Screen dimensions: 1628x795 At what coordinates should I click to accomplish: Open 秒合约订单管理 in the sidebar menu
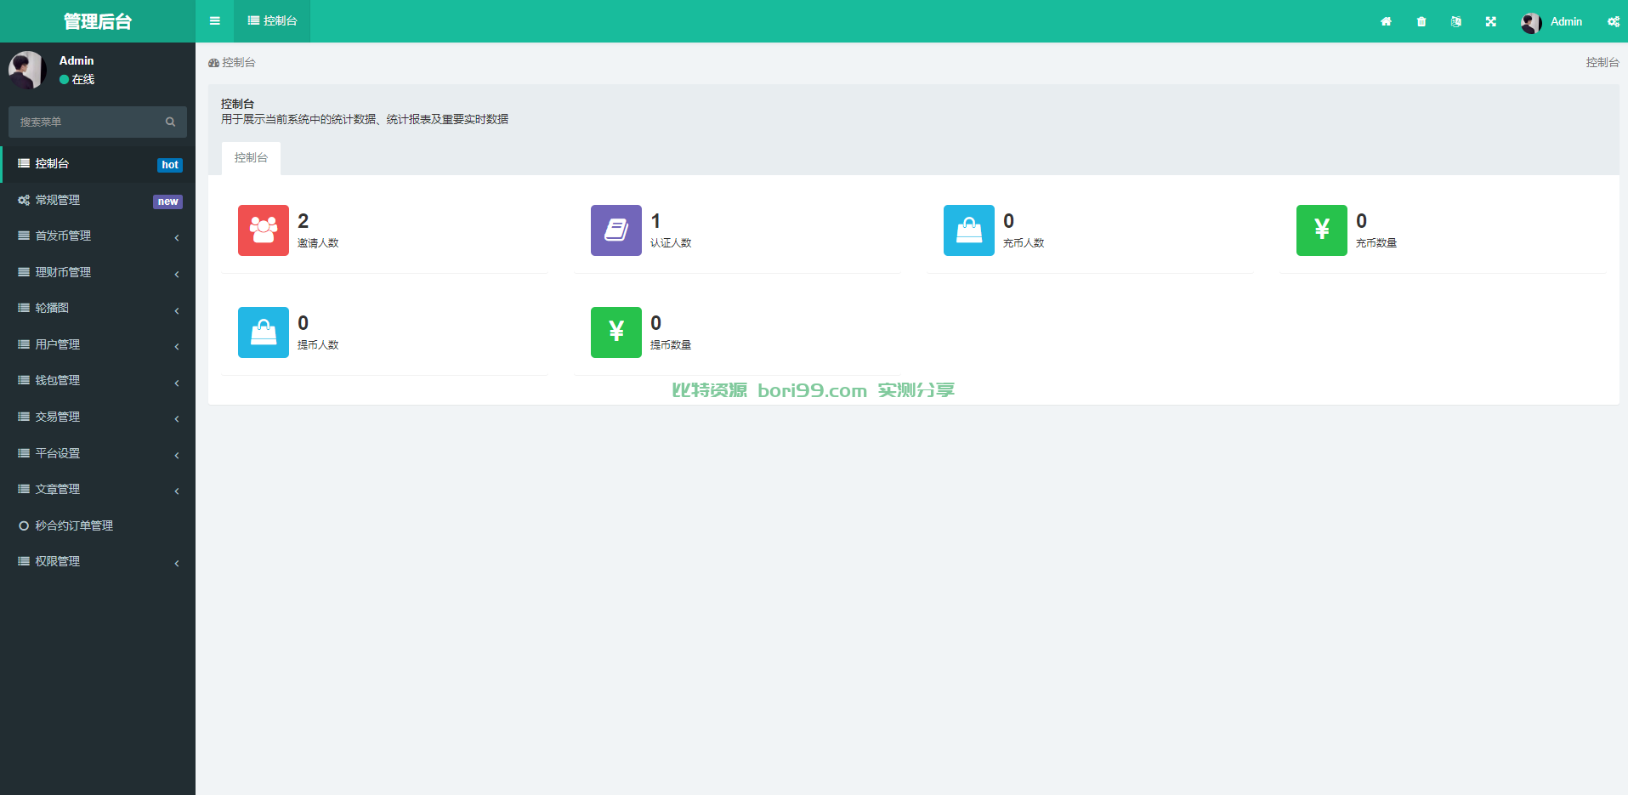[x=98, y=525]
